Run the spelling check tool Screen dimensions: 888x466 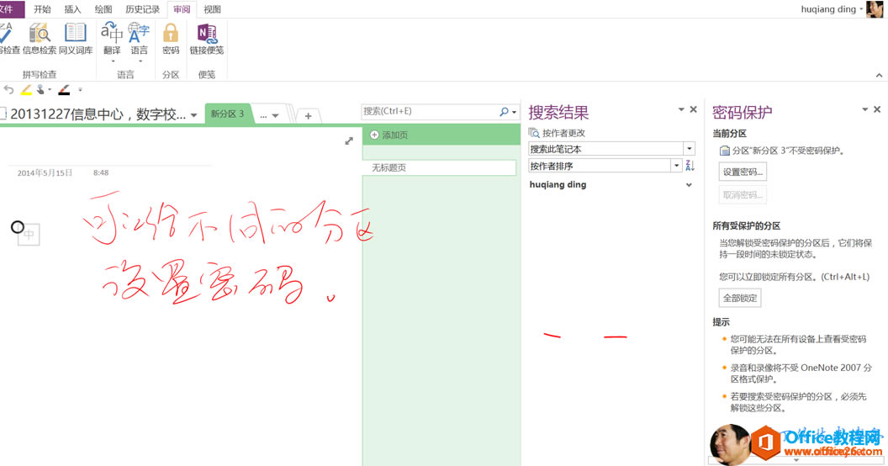8,39
